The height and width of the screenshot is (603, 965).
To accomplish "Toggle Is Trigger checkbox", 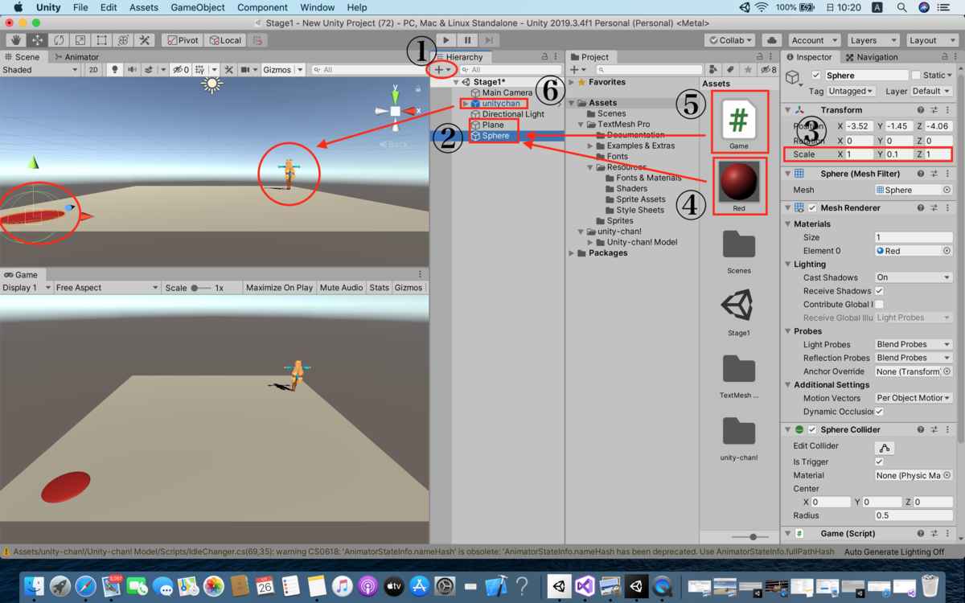I will click(x=879, y=461).
